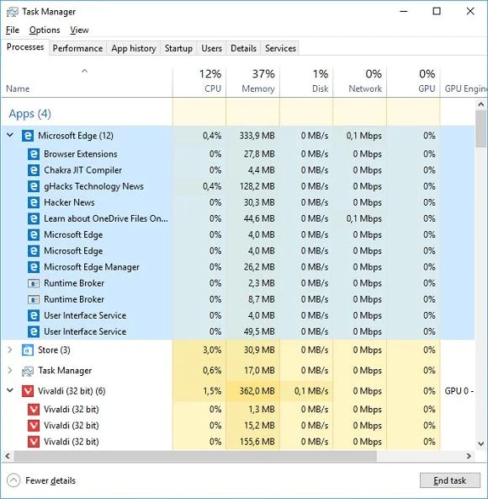Select the Chakra JIT Compiler row name

(82, 170)
